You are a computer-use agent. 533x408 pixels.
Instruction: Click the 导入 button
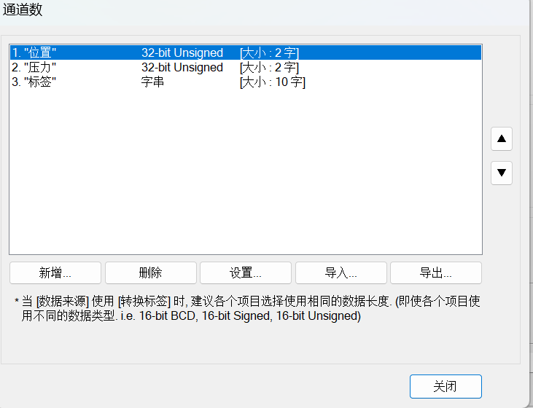[341, 273]
